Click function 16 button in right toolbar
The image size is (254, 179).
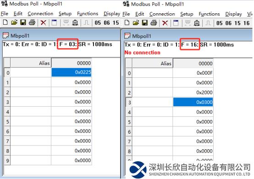[246, 23]
